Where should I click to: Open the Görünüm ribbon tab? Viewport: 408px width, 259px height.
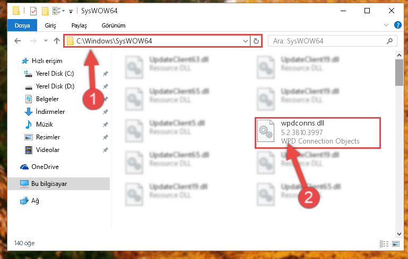coord(114,25)
